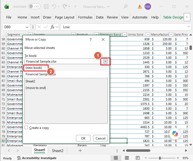Select Financial Sample.xlsx list option
Viewport: 193px width, 161px height.
66,74
